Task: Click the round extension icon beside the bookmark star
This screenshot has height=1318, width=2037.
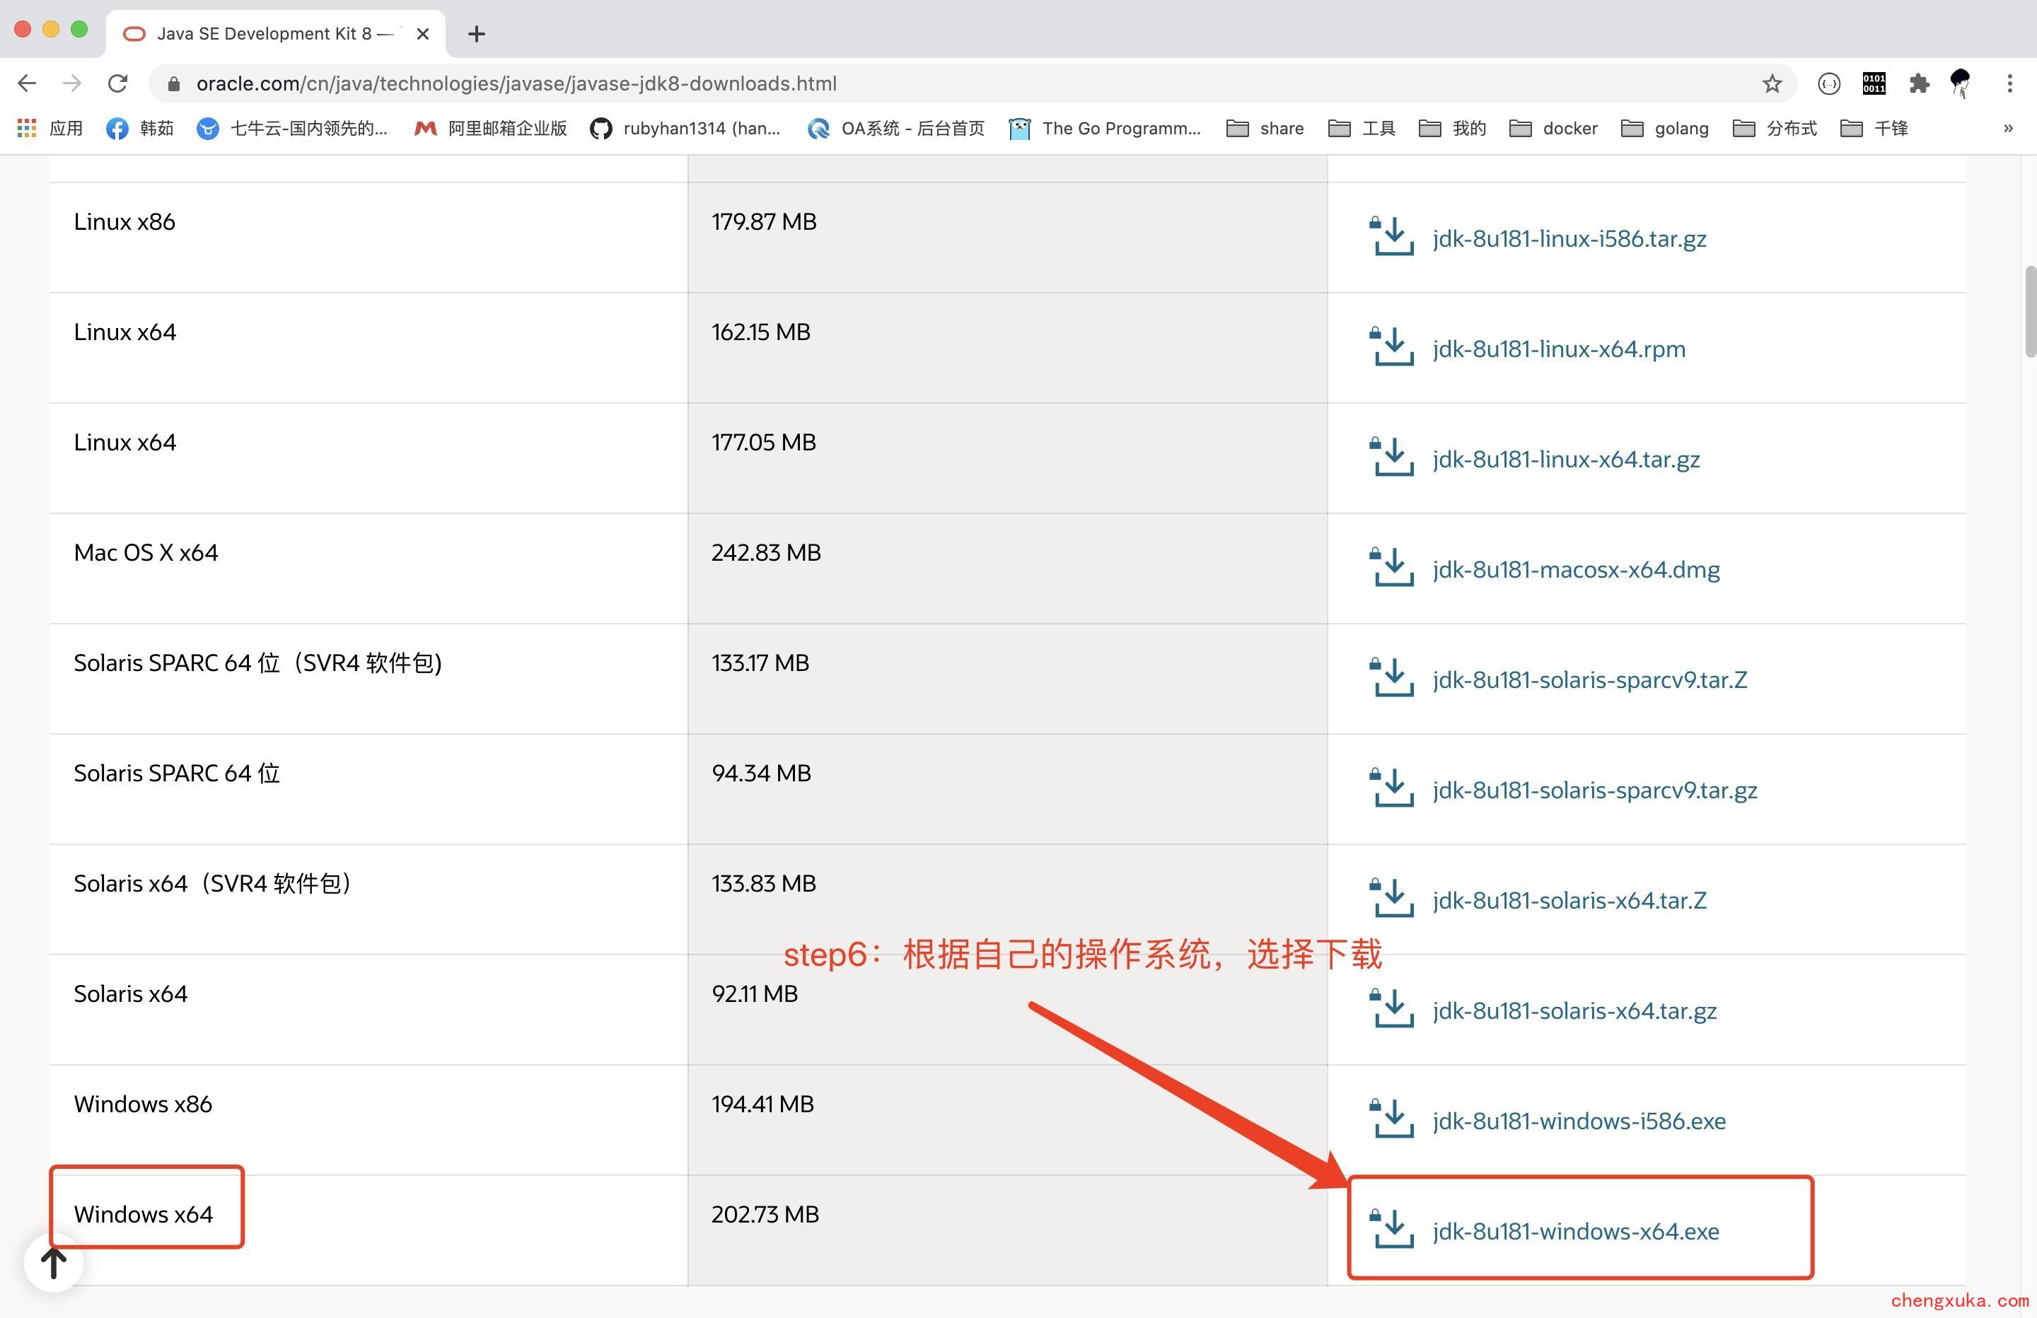Action: point(1829,83)
